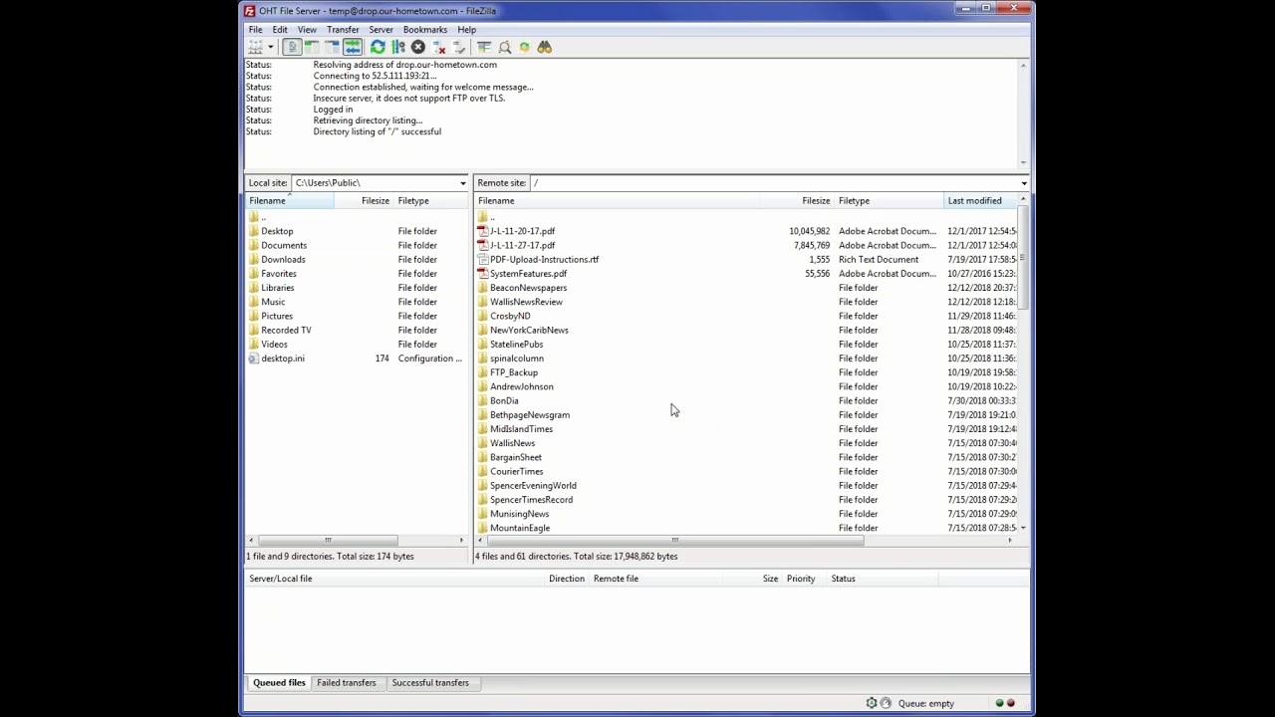Toggle directory comparison icon
Image resolution: width=1275 pixels, height=717 pixels.
505,47
